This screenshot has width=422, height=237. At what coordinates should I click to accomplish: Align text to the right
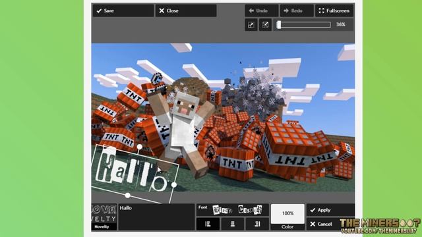[x=257, y=224]
